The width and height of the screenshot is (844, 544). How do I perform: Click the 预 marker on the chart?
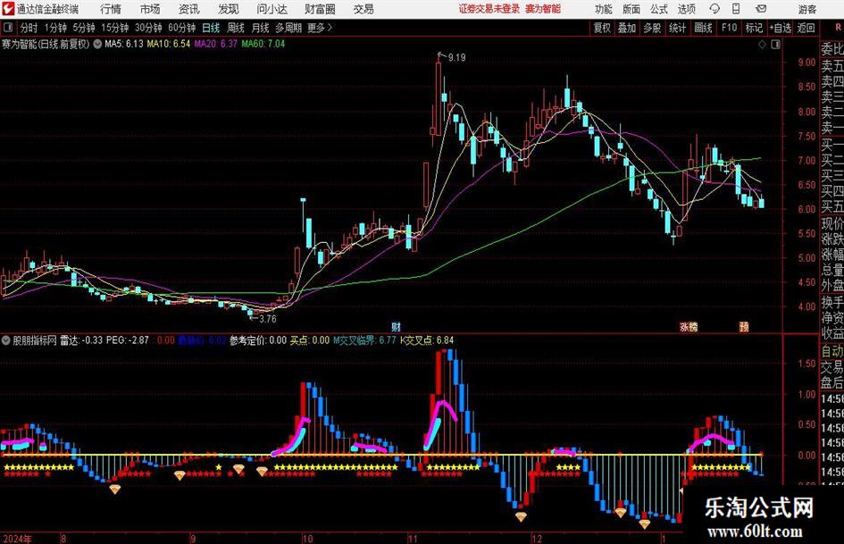[x=744, y=327]
